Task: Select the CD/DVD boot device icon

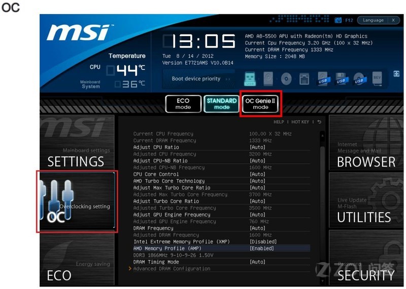Action: click(x=286, y=79)
